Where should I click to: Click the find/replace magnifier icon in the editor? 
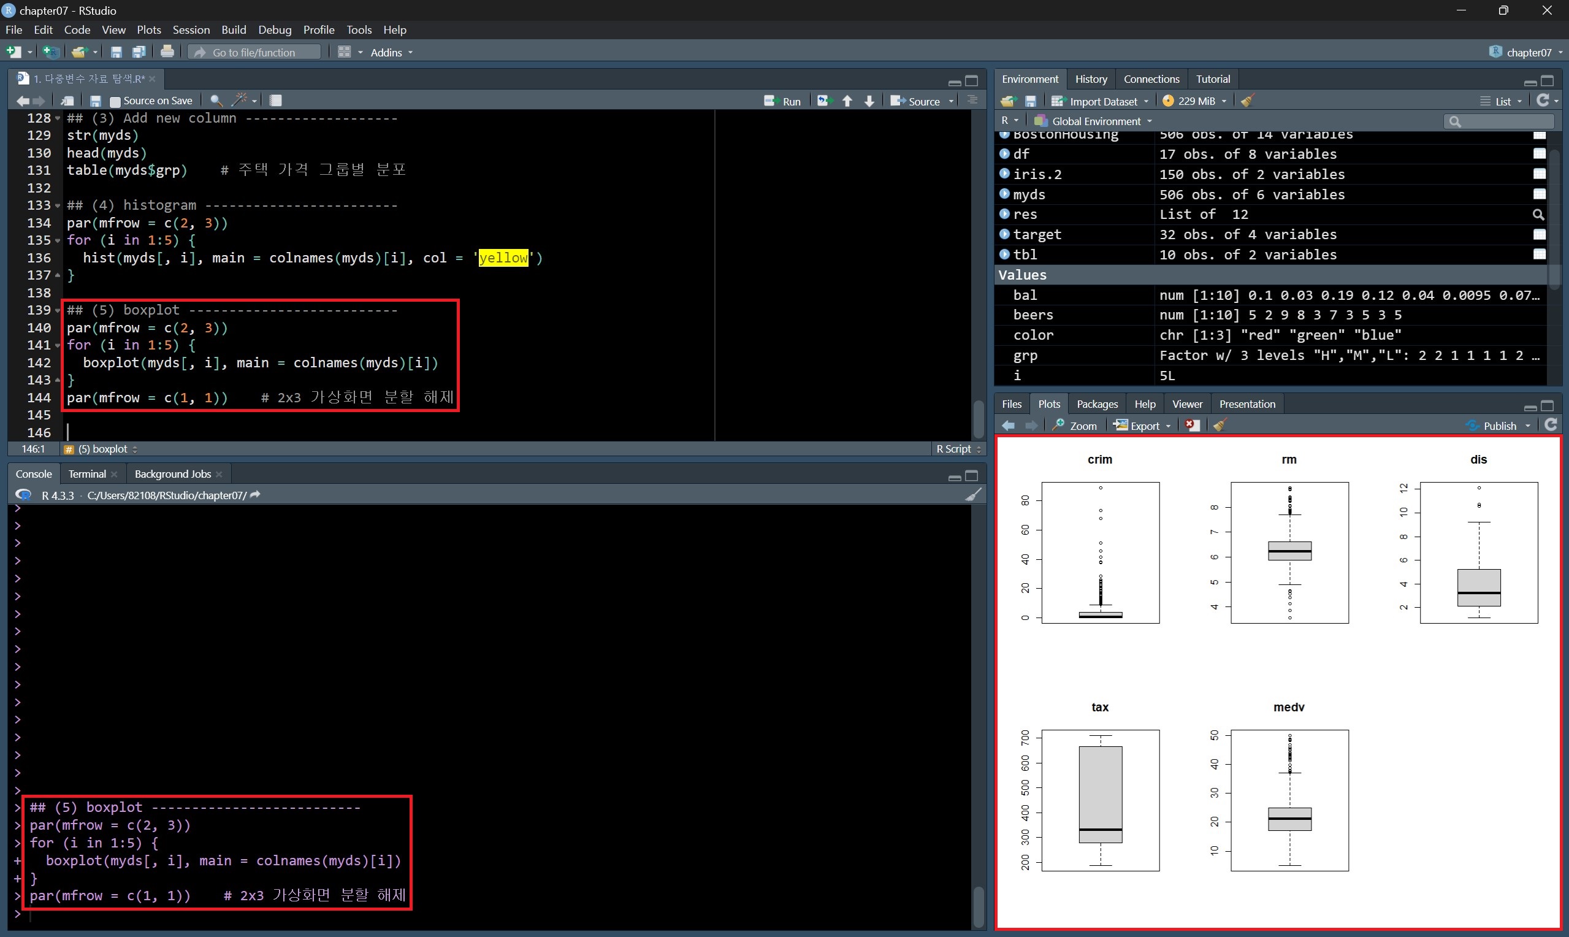[x=216, y=101]
